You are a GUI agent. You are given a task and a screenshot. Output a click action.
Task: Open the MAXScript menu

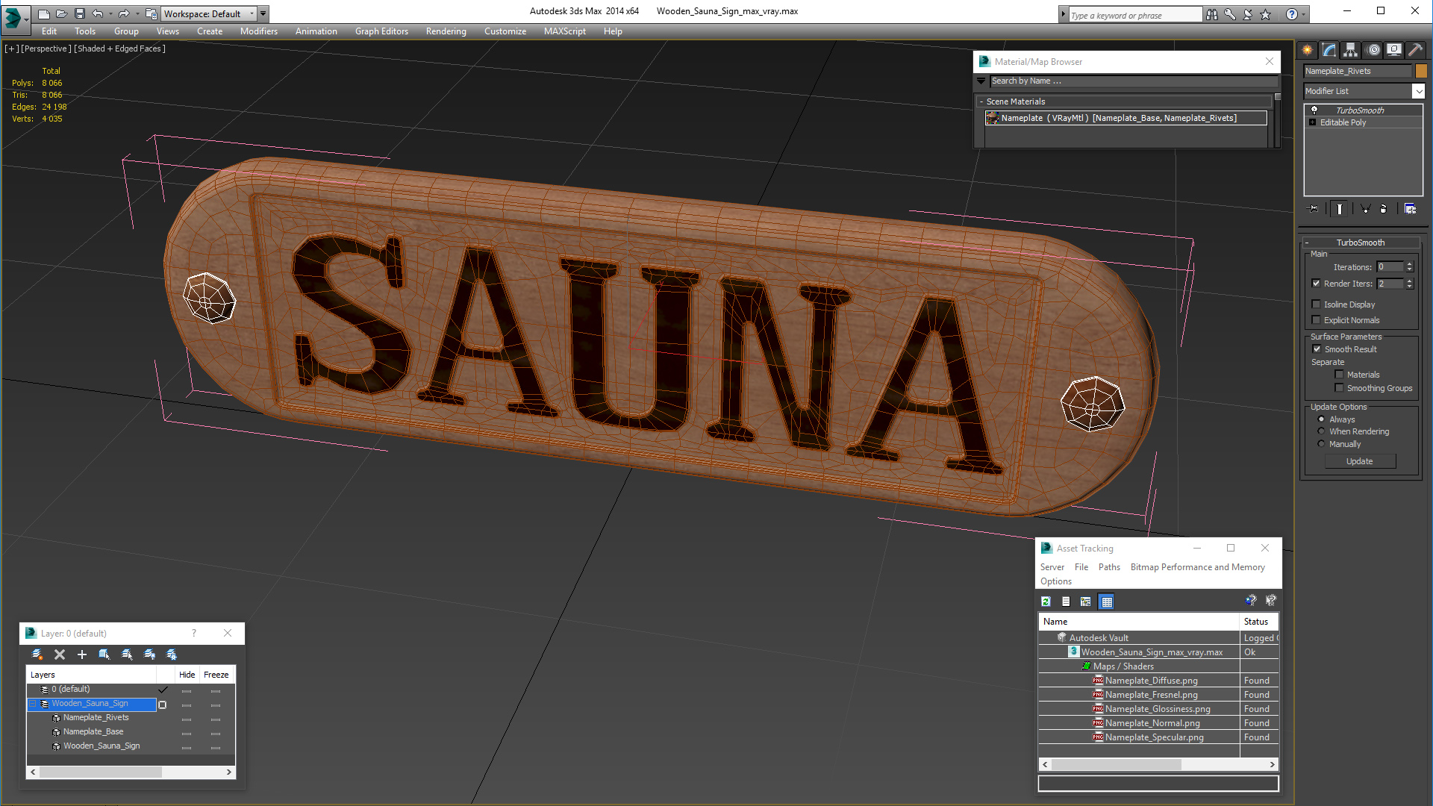tap(564, 31)
